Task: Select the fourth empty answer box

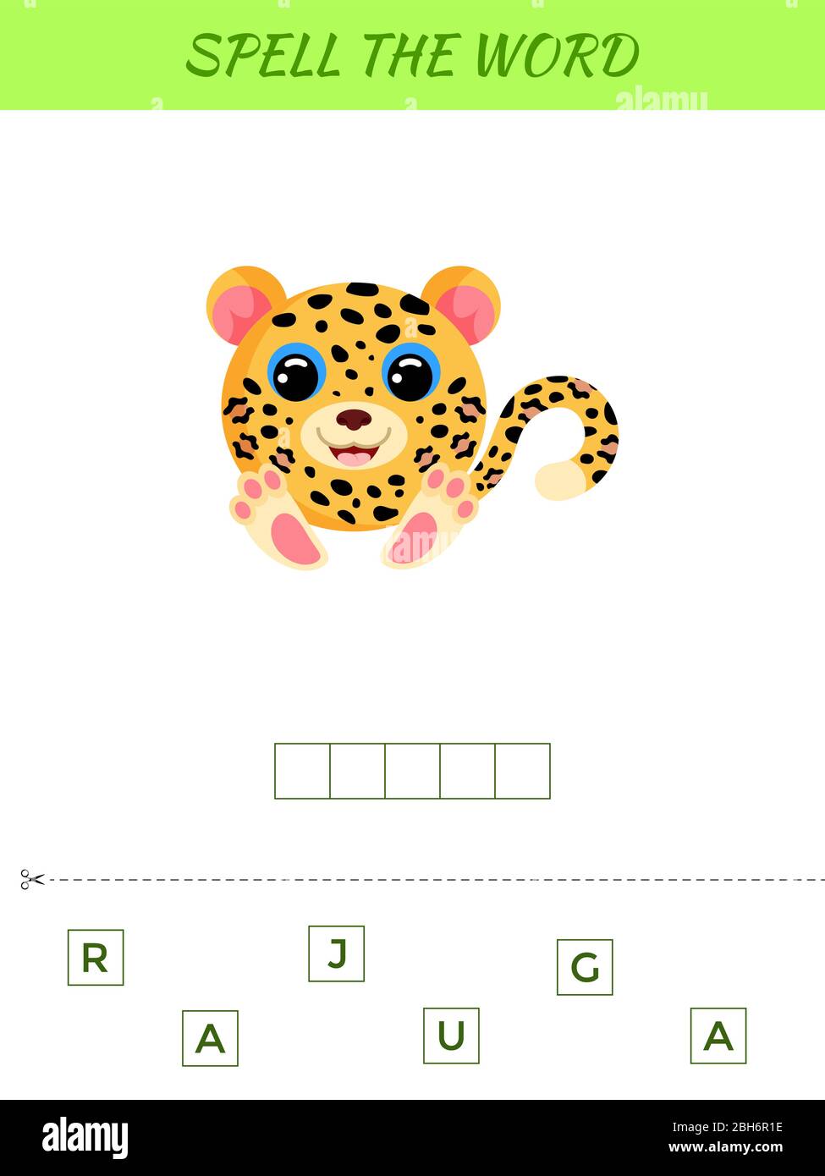Action: point(467,771)
